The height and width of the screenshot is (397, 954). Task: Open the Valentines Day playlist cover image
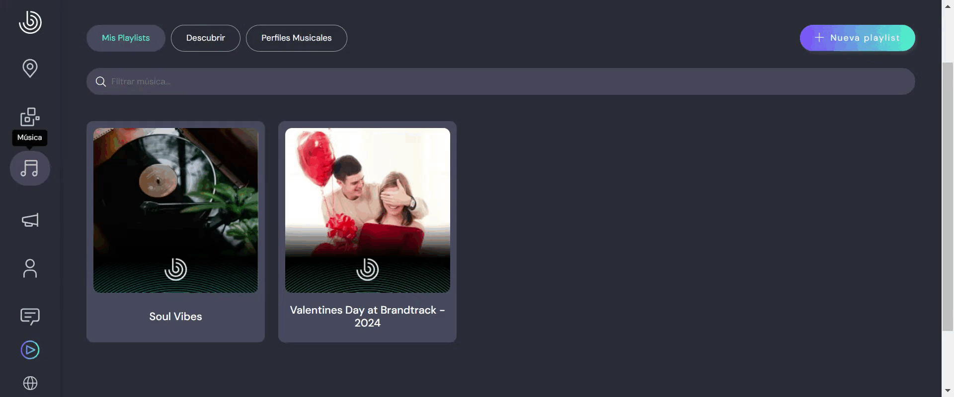click(x=367, y=210)
